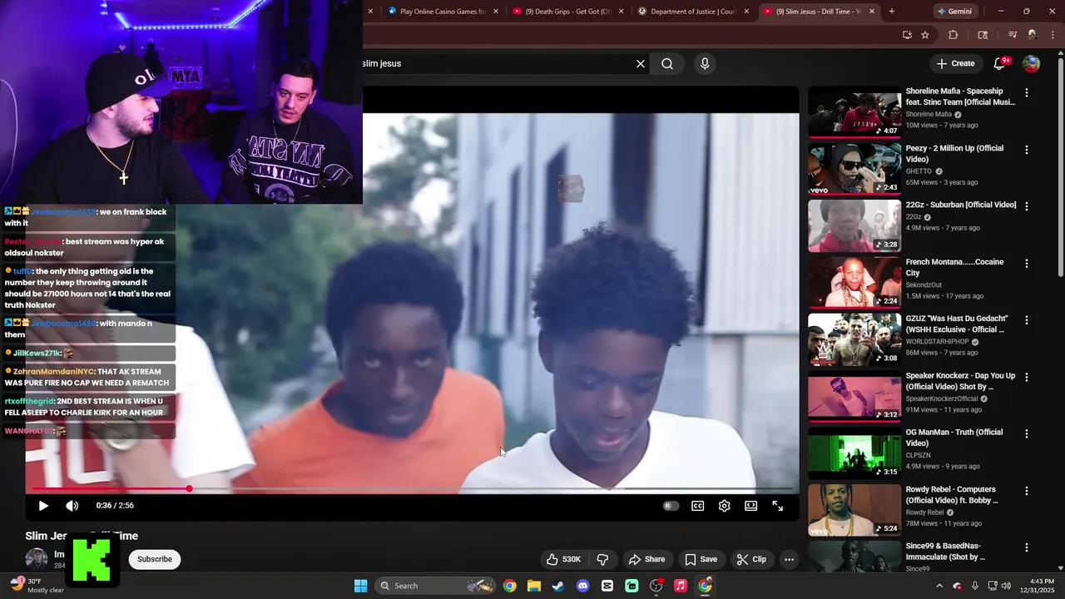This screenshot has height=599, width=1065.
Task: Open options for OG ManMan Truth video
Action: pyautogui.click(x=1026, y=434)
